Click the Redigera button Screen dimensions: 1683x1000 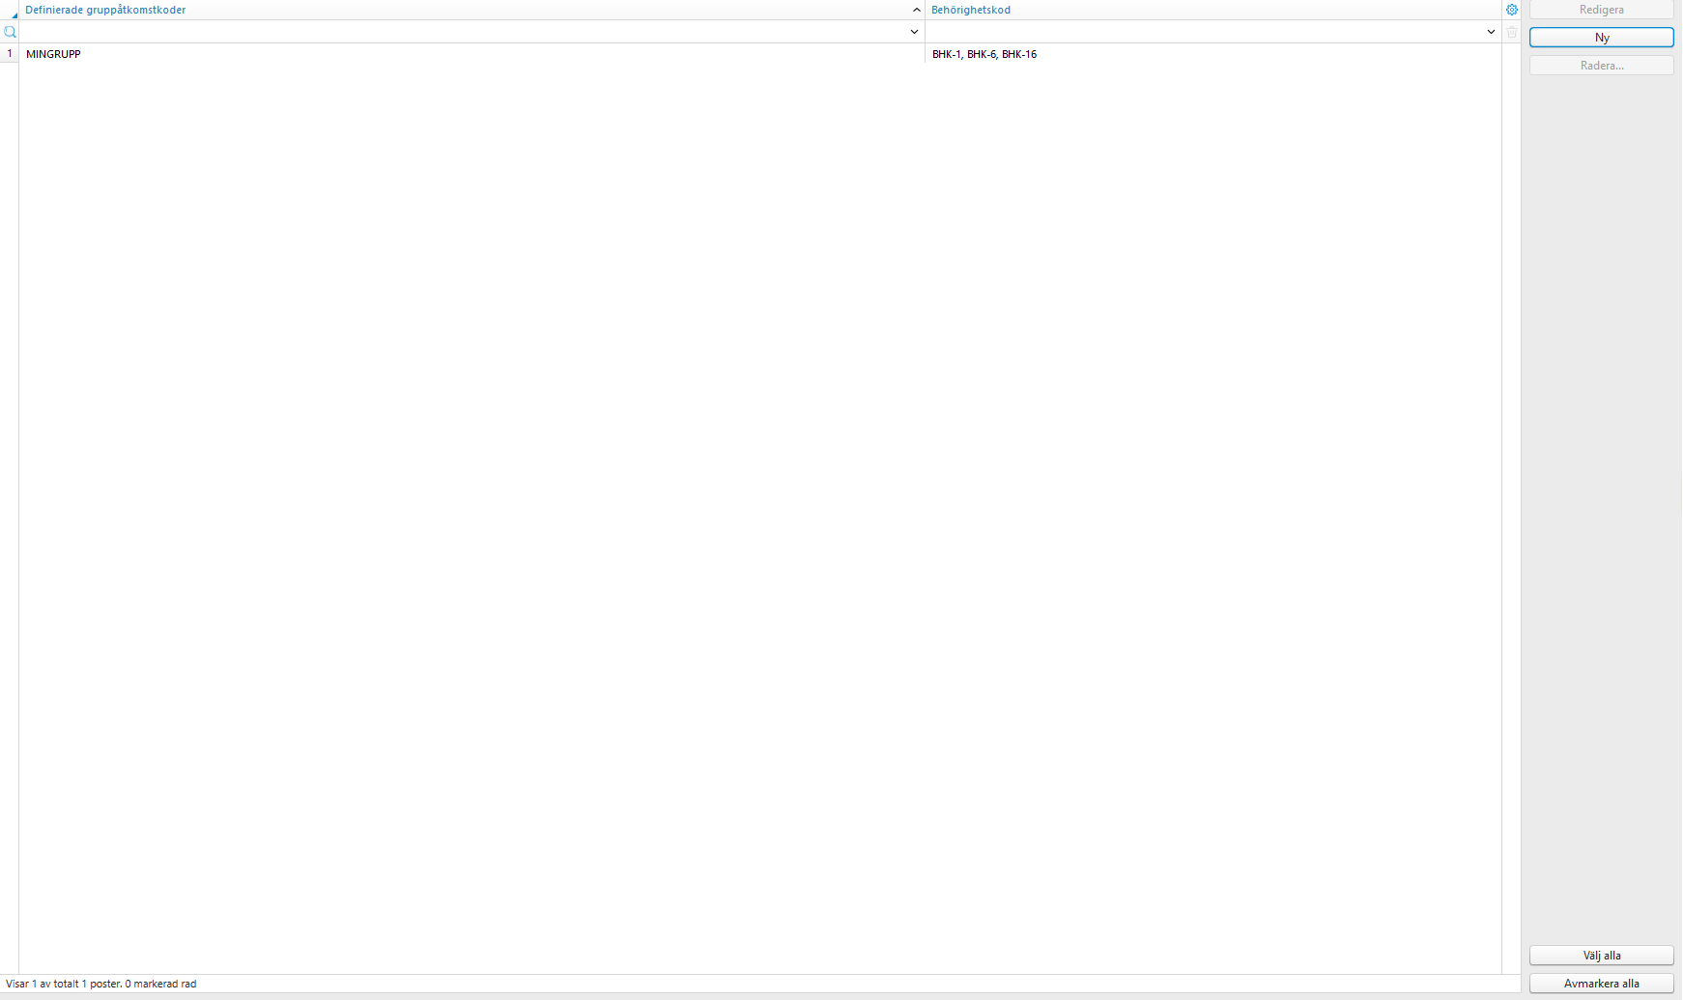1602,10
